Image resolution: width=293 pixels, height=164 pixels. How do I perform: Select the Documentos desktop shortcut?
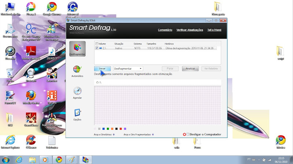point(10,31)
